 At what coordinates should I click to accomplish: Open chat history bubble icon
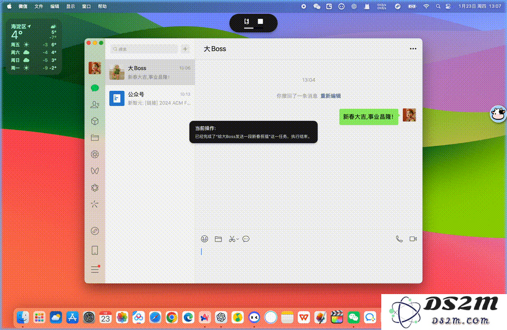(x=246, y=239)
